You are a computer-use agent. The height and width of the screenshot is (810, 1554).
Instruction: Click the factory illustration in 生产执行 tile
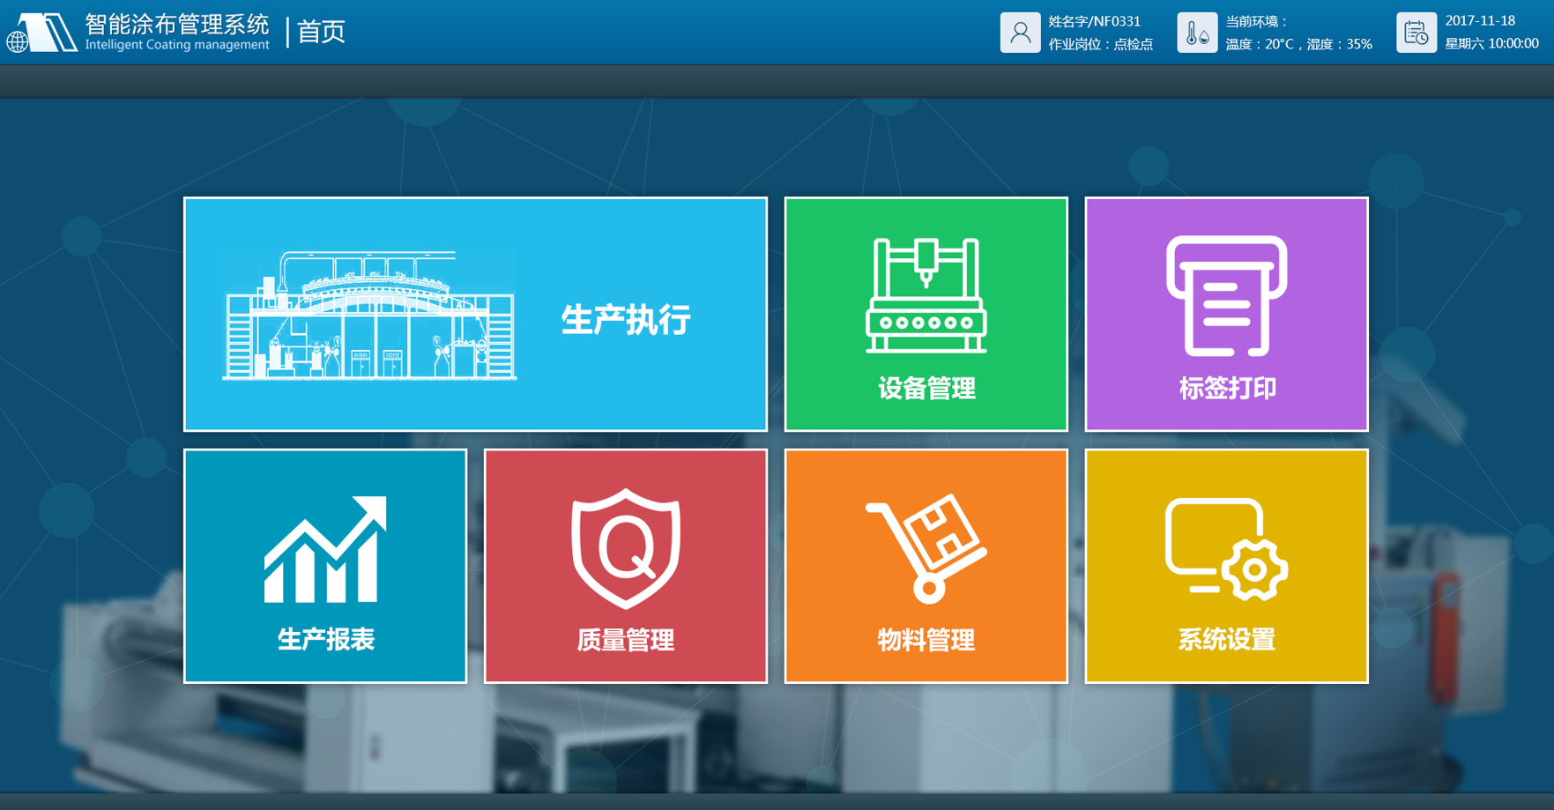pyautogui.click(x=369, y=316)
